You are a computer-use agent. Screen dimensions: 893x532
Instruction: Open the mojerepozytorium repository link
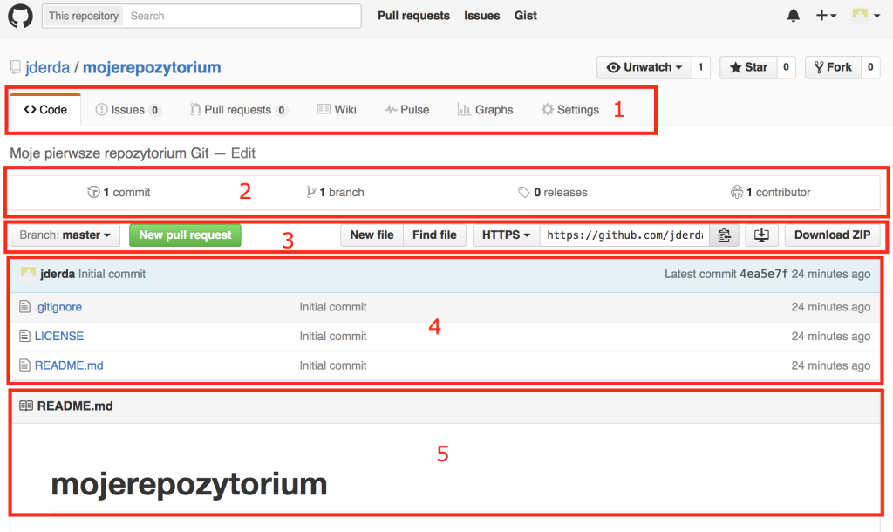coord(152,67)
